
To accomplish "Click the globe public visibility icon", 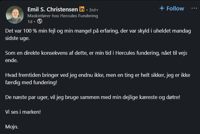I will pos(40,21).
